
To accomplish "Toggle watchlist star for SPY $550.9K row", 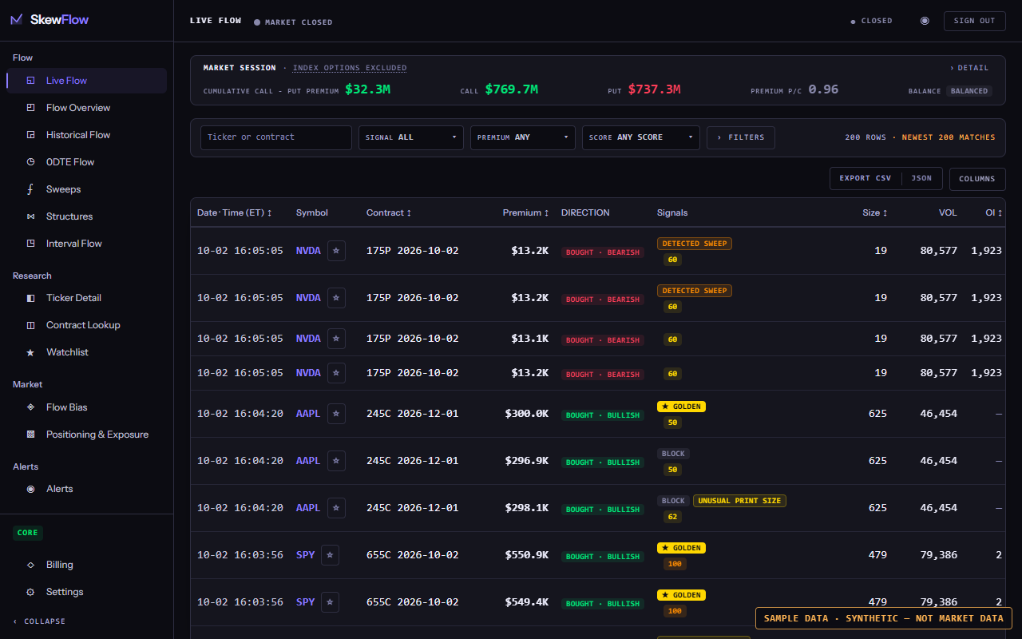I will (330, 555).
